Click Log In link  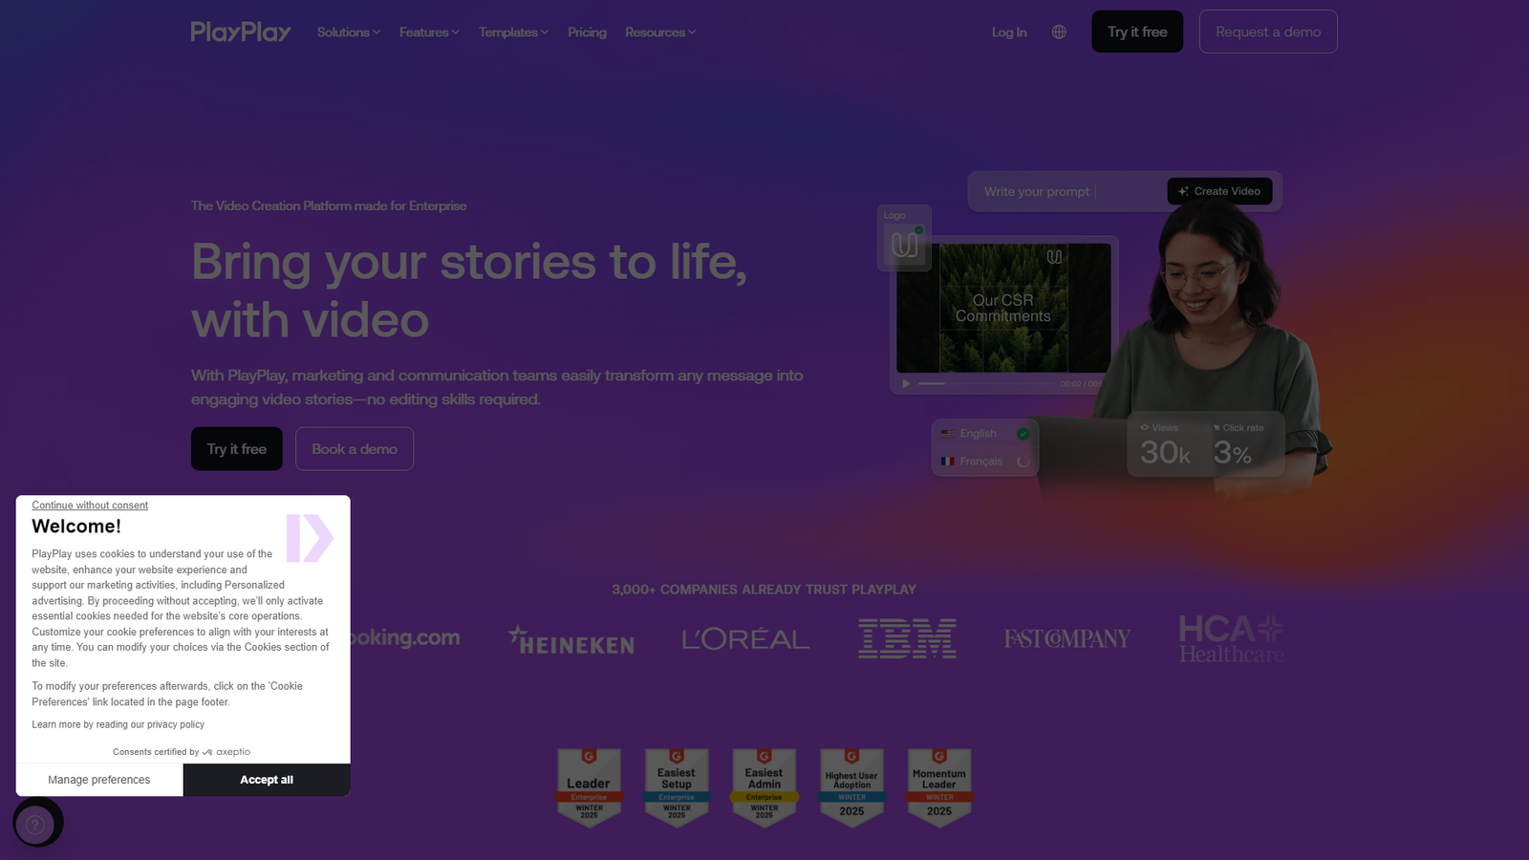(1009, 32)
